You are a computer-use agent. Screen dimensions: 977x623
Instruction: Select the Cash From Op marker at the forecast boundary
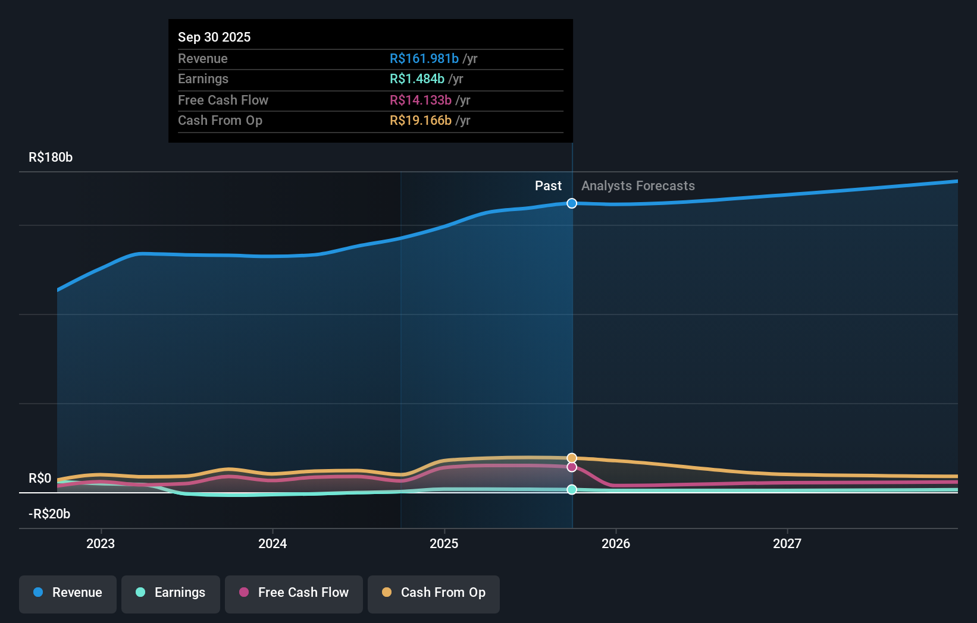pyautogui.click(x=572, y=458)
